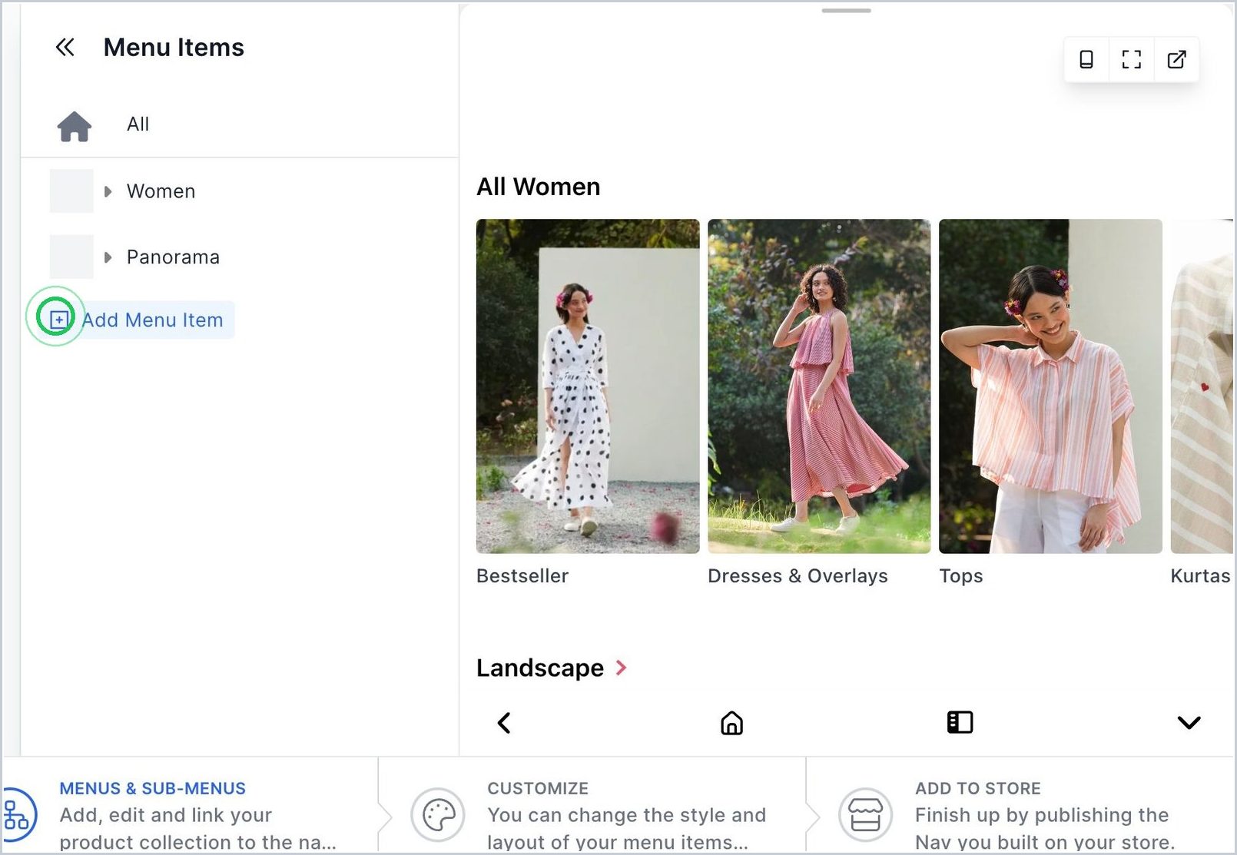The image size is (1237, 855).
Task: Grab the preview panel top drag handle
Action: pyautogui.click(x=846, y=11)
